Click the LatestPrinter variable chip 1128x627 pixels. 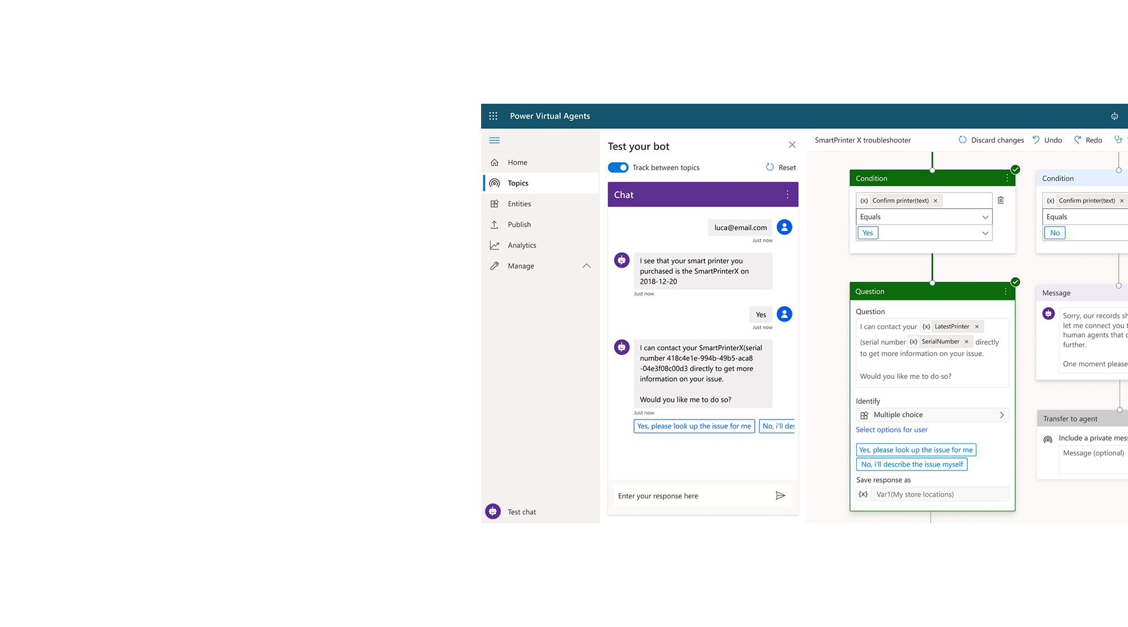coord(951,326)
